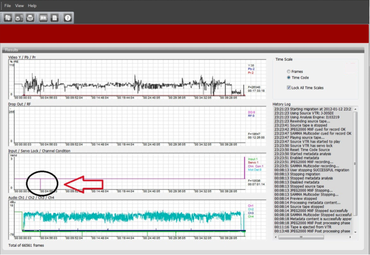Click the History Log horizontal scrollbar thumb
This screenshot has height=255, width=370.
click(x=301, y=238)
